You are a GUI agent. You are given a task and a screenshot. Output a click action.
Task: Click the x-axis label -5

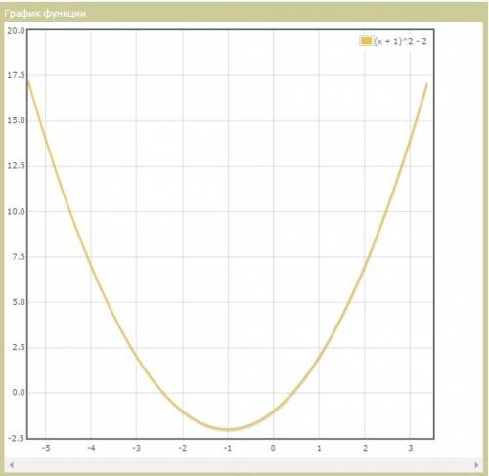pos(46,448)
